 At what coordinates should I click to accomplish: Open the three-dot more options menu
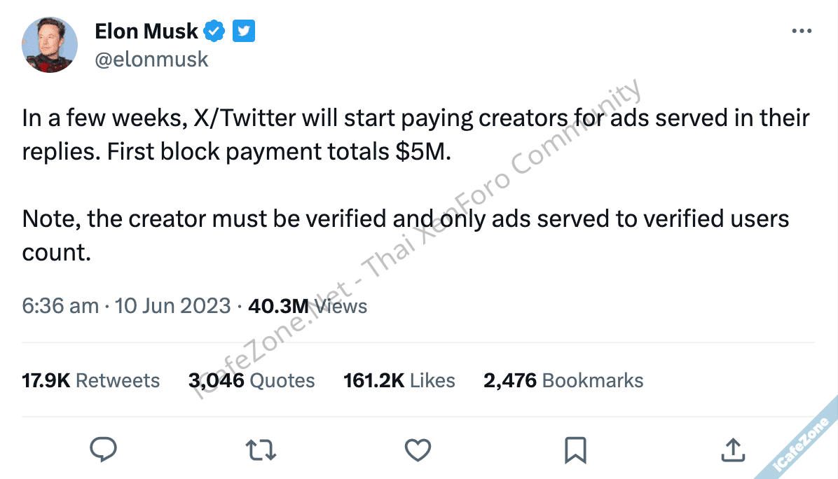point(802,31)
